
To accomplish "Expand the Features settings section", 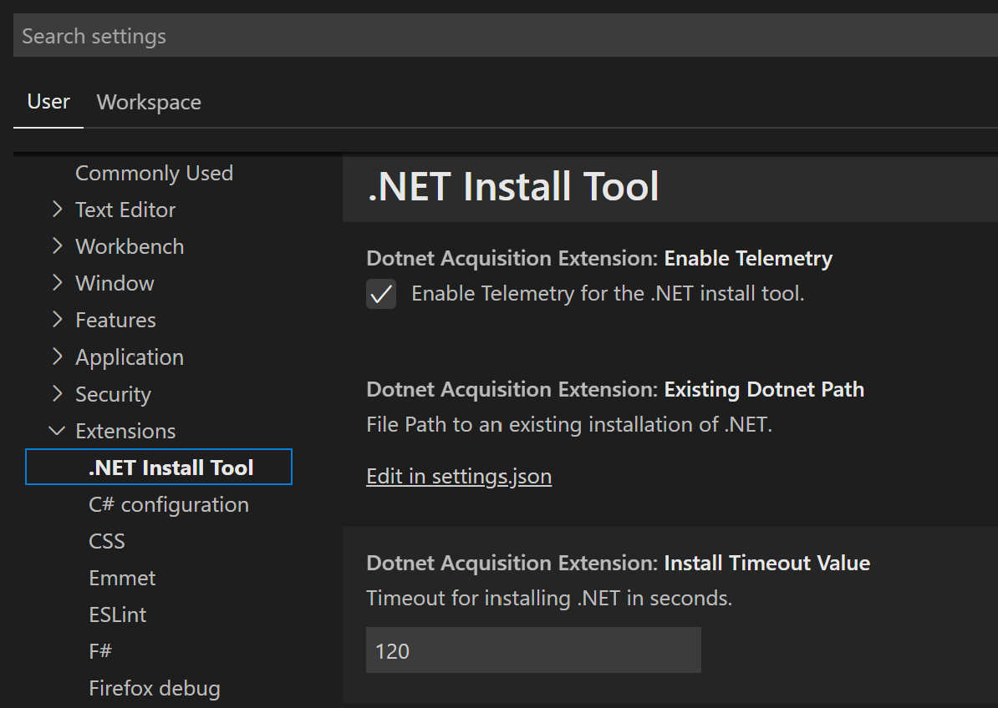I will coord(115,320).
